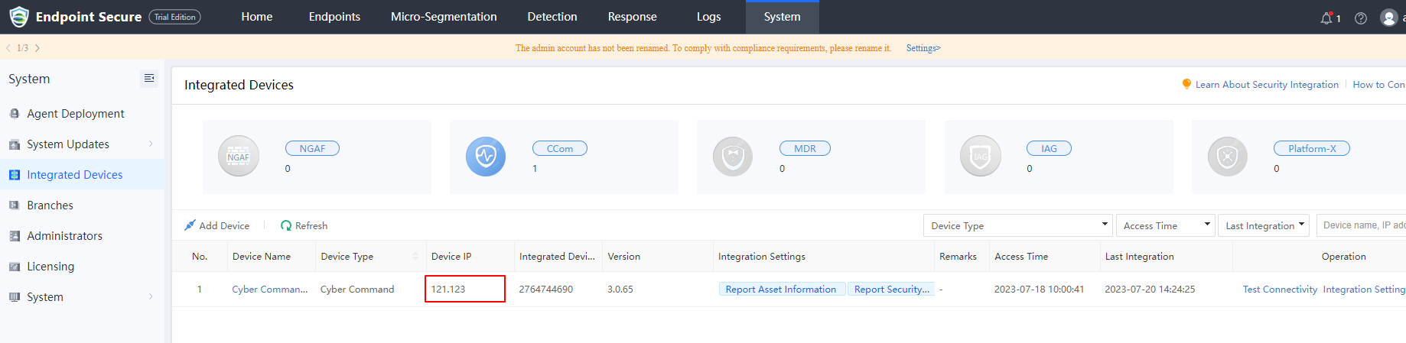Image resolution: width=1406 pixels, height=343 pixels.
Task: Click the device name search field
Action: [x=1363, y=225]
